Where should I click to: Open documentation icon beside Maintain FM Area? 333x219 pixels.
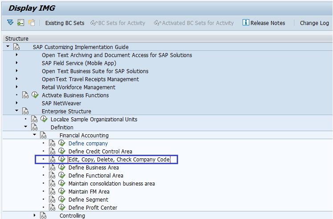click(53, 192)
